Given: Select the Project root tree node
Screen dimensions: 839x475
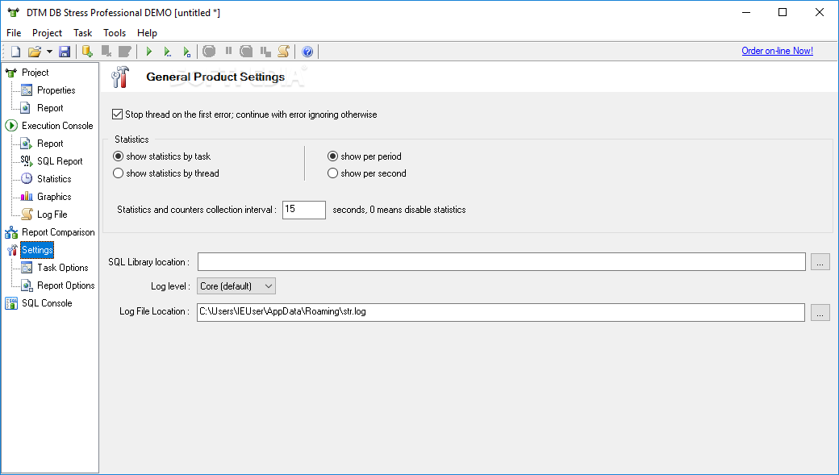Looking at the screenshot, I should coord(35,73).
